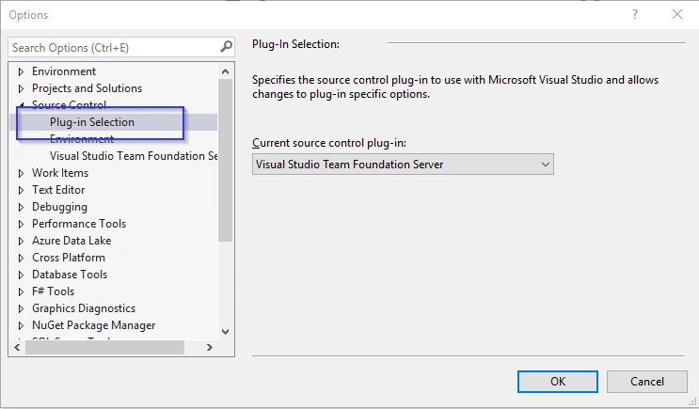This screenshot has height=409, width=699.
Task: Click inside Search Options field
Action: pyautogui.click(x=114, y=47)
